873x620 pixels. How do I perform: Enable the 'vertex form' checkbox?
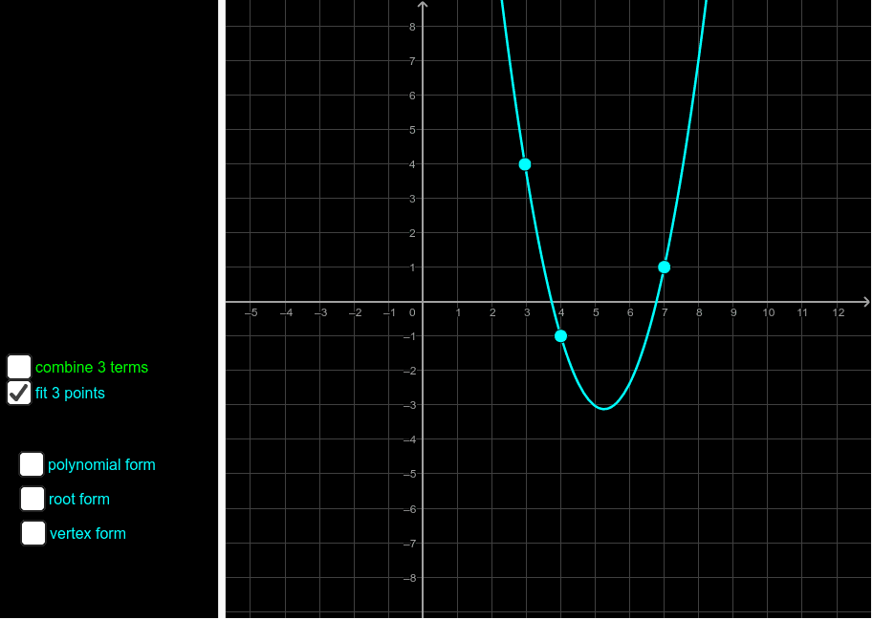coord(33,533)
